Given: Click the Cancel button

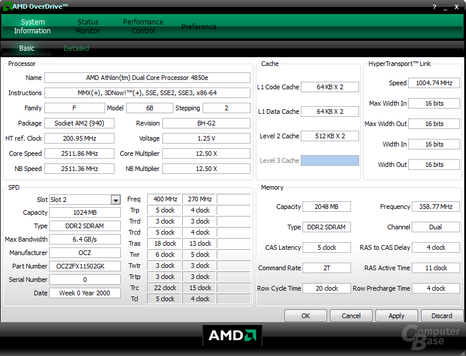Looking at the screenshot, I should [x=351, y=316].
